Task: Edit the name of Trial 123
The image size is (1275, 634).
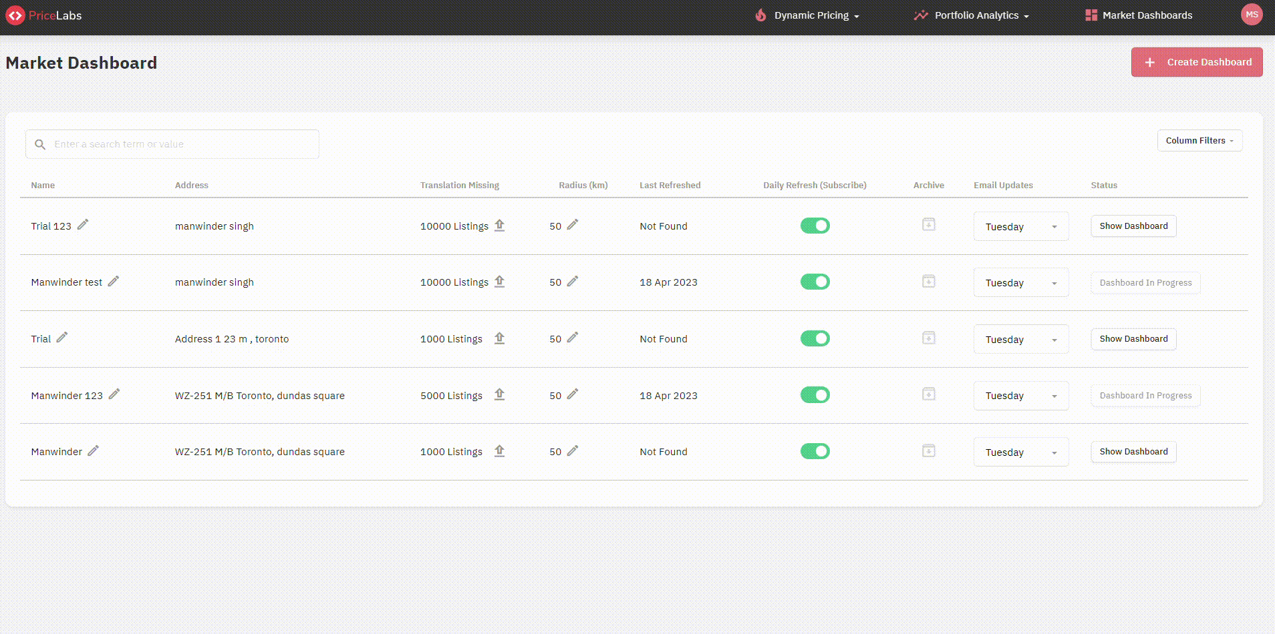Action: point(83,225)
